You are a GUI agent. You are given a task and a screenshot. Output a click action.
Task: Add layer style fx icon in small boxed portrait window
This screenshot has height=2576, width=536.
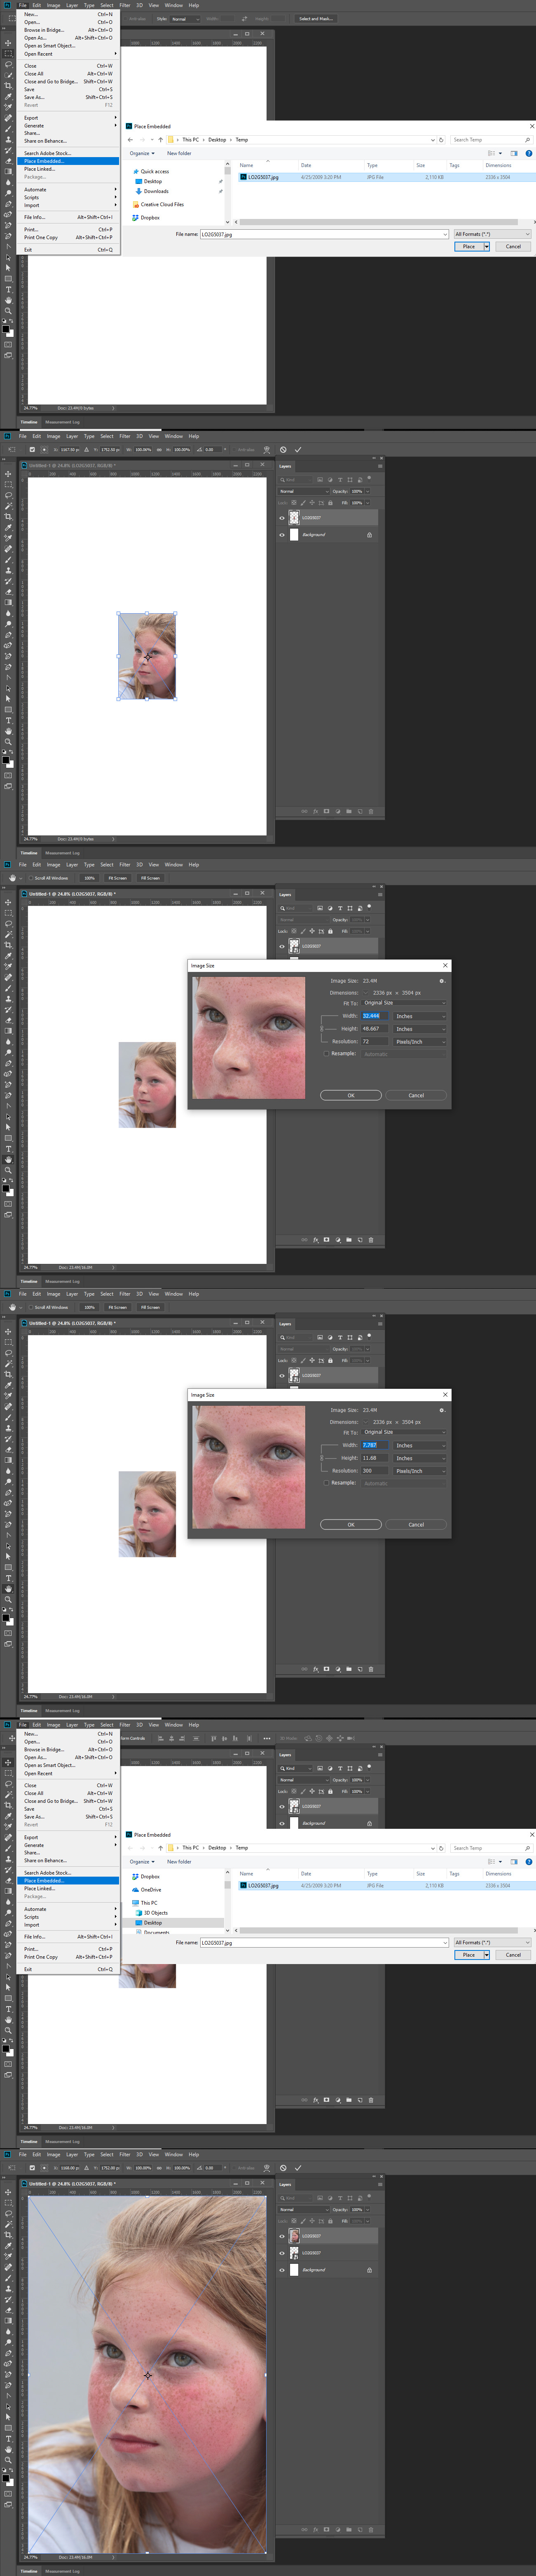315,811
